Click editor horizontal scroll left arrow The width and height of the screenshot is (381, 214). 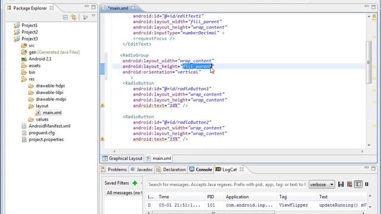click(114, 151)
